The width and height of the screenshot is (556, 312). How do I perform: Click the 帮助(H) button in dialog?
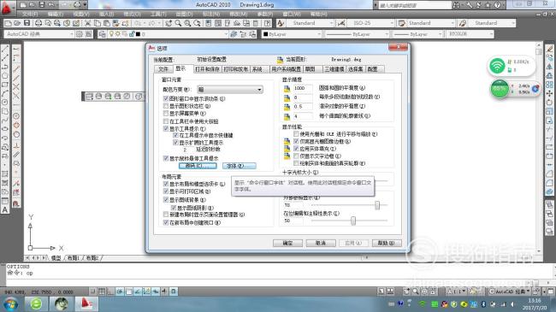pos(387,243)
